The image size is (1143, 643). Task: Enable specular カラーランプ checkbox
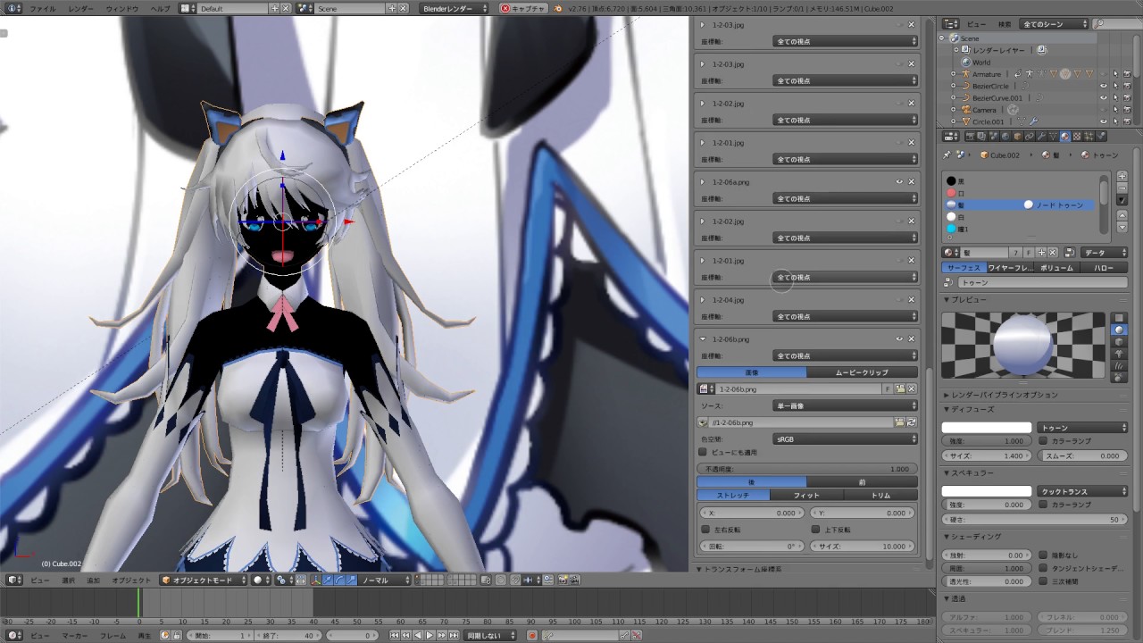(1044, 505)
